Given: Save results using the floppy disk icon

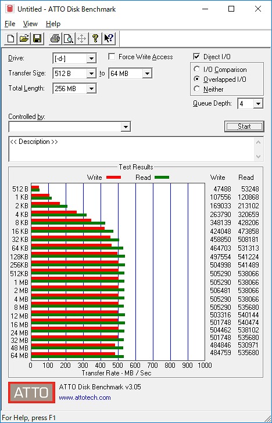Looking at the screenshot, I should pyautogui.click(x=37, y=38).
